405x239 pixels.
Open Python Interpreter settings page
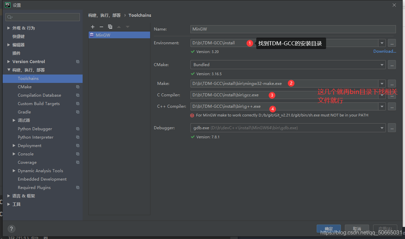[35, 137]
